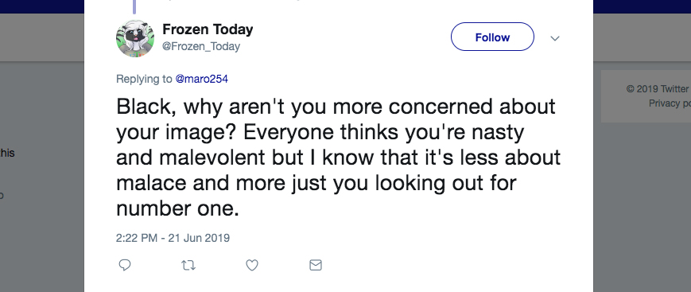Click the purple thread connector line above avatar
This screenshot has width=691, height=292.
tap(134, 6)
